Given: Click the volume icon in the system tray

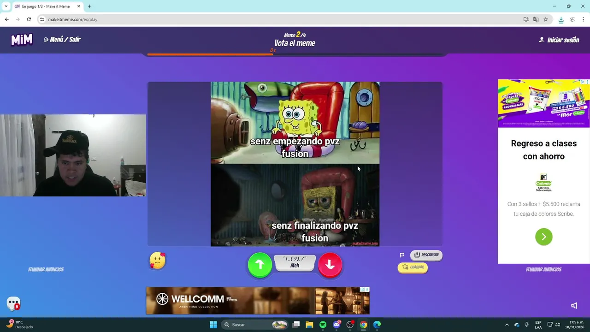Looking at the screenshot, I should pos(557,325).
